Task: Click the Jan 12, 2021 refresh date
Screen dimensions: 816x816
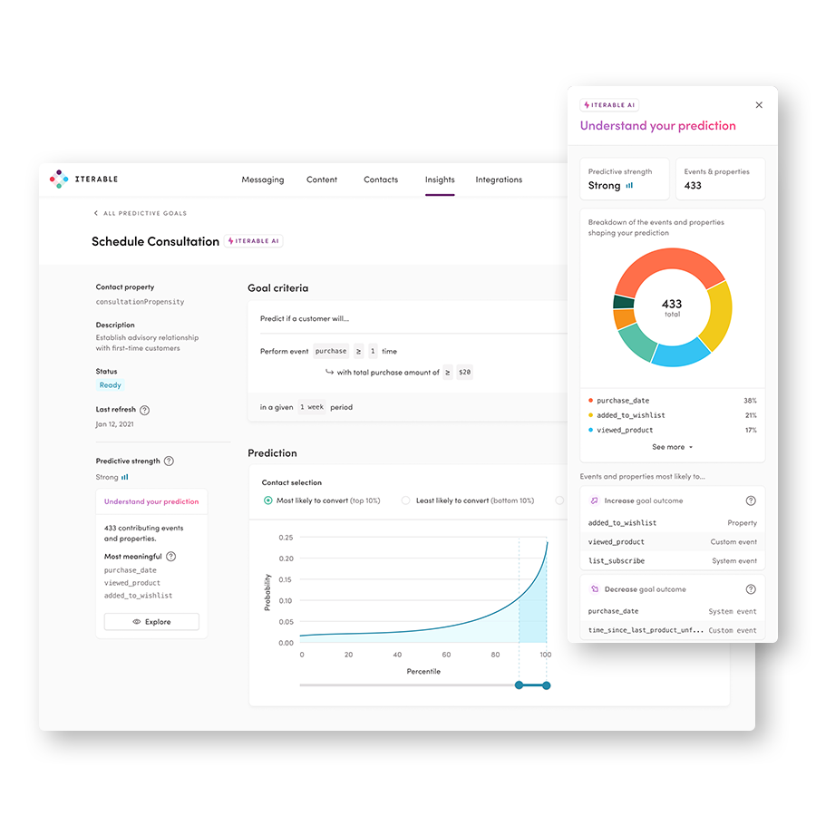Action: [114, 424]
